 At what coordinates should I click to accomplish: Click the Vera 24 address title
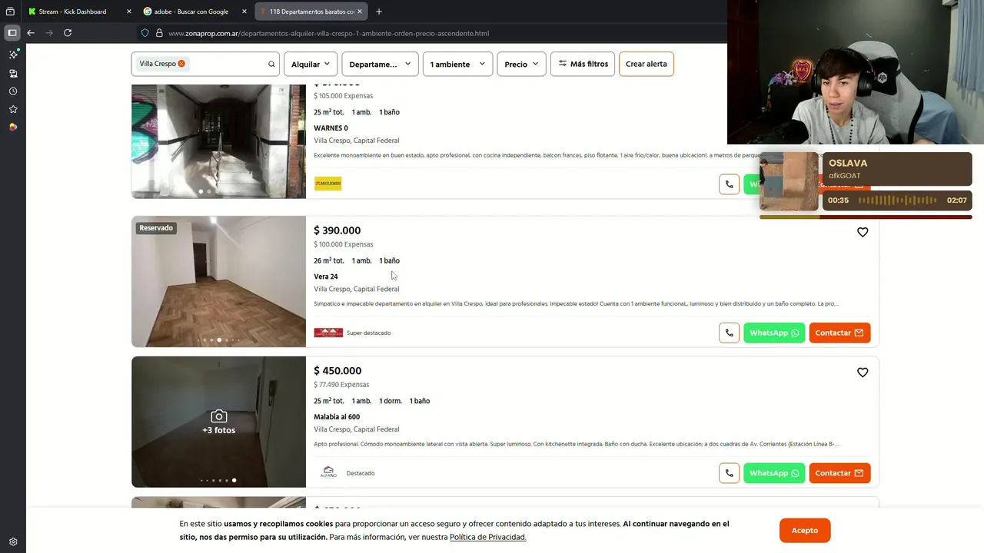point(325,276)
